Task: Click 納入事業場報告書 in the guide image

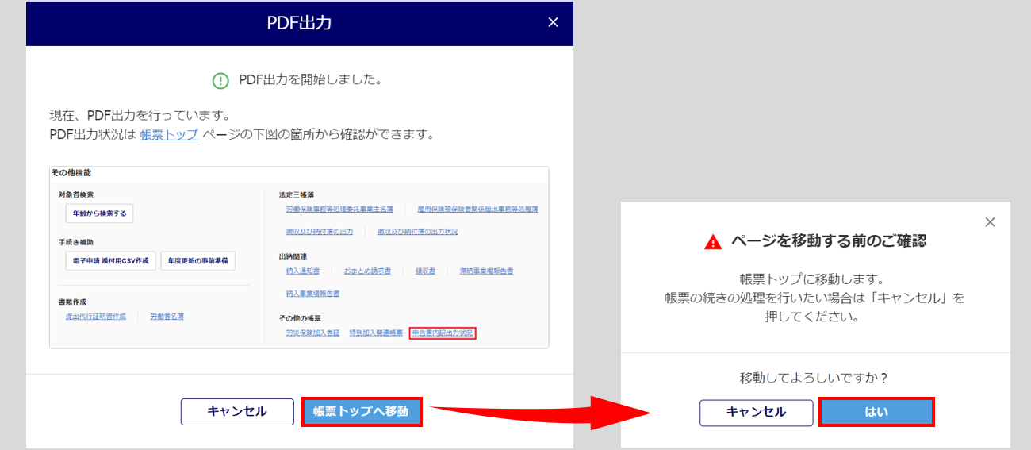Action: (x=312, y=294)
